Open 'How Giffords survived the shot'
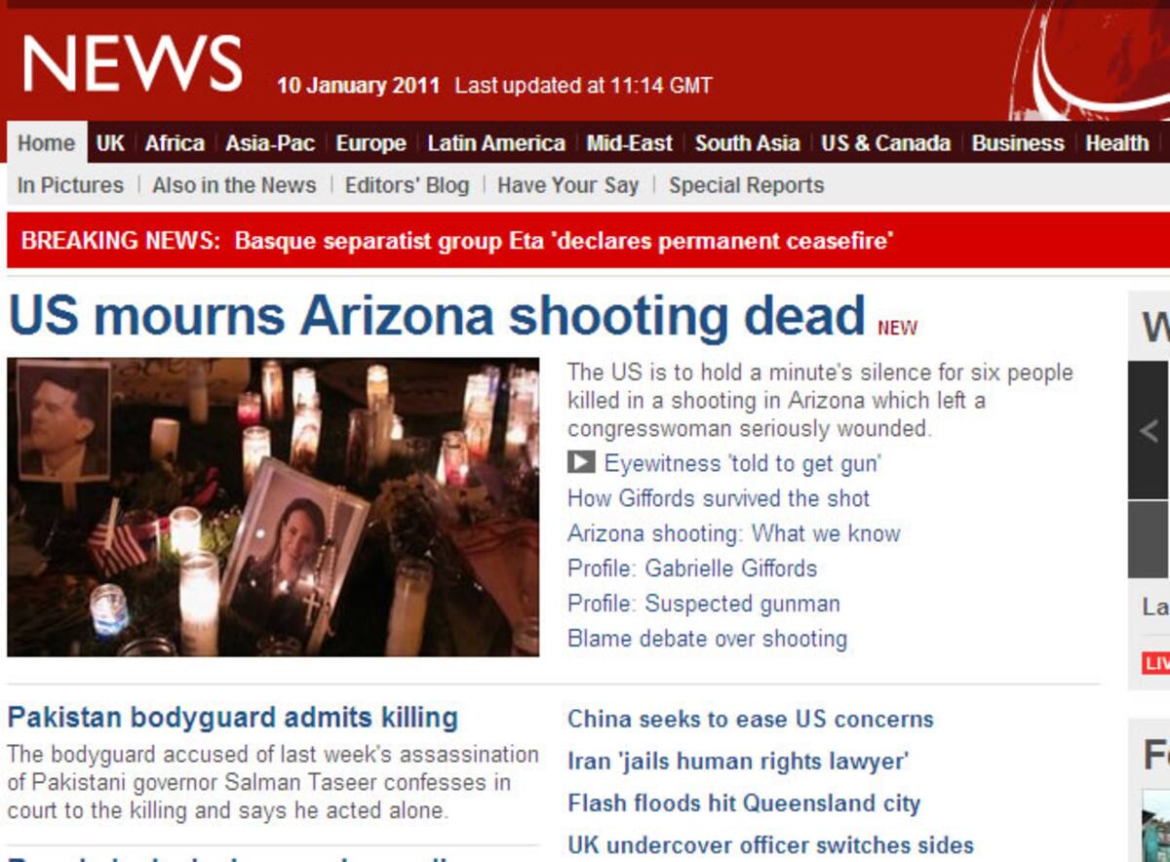 (719, 498)
